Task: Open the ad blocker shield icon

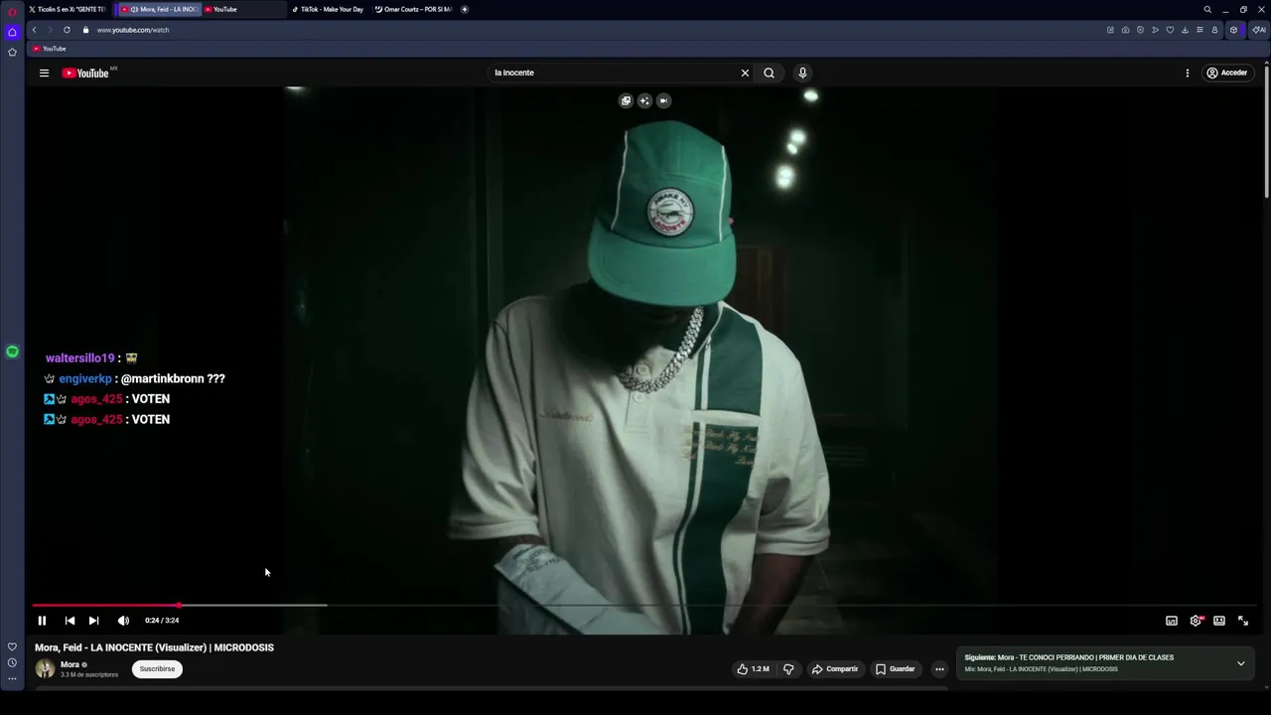Action: (x=1140, y=30)
